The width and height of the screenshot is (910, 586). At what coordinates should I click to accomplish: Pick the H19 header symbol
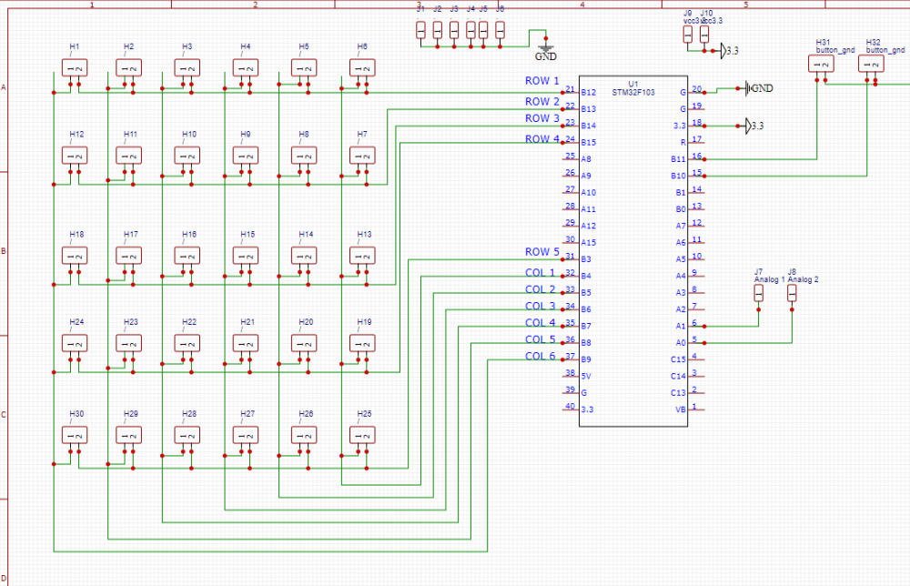(x=362, y=343)
